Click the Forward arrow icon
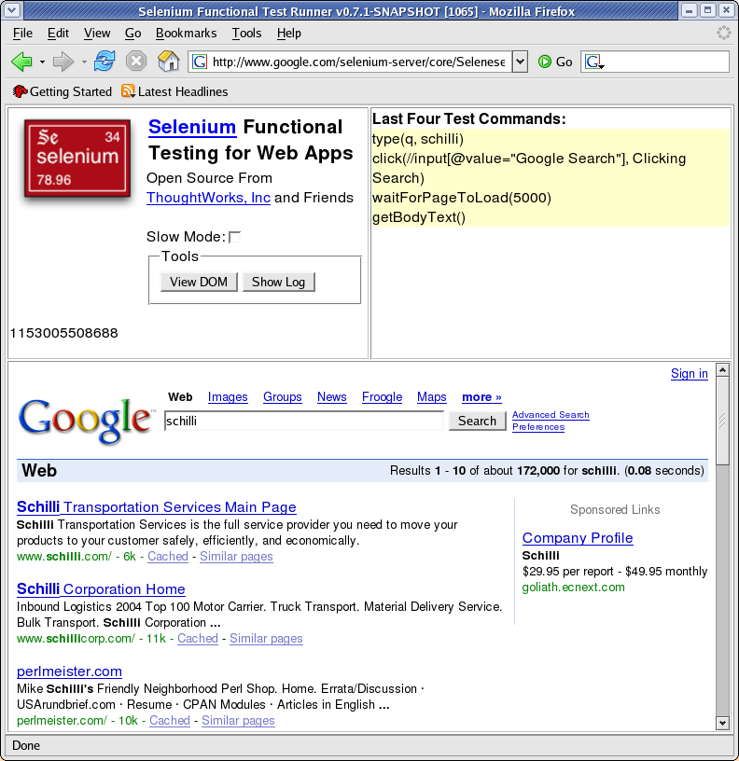The image size is (739, 761). pyautogui.click(x=63, y=62)
